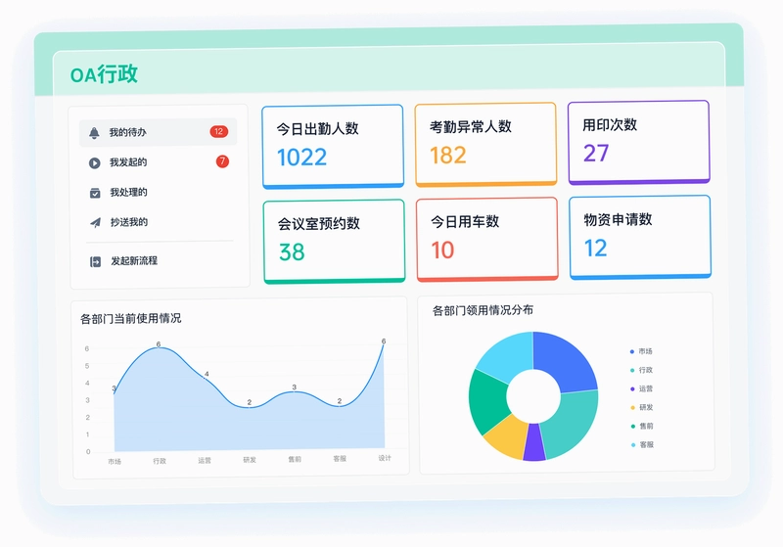Screen dimensions: 783x547
Task: Click the red 7 badge on 我发起的
Action: [222, 161]
